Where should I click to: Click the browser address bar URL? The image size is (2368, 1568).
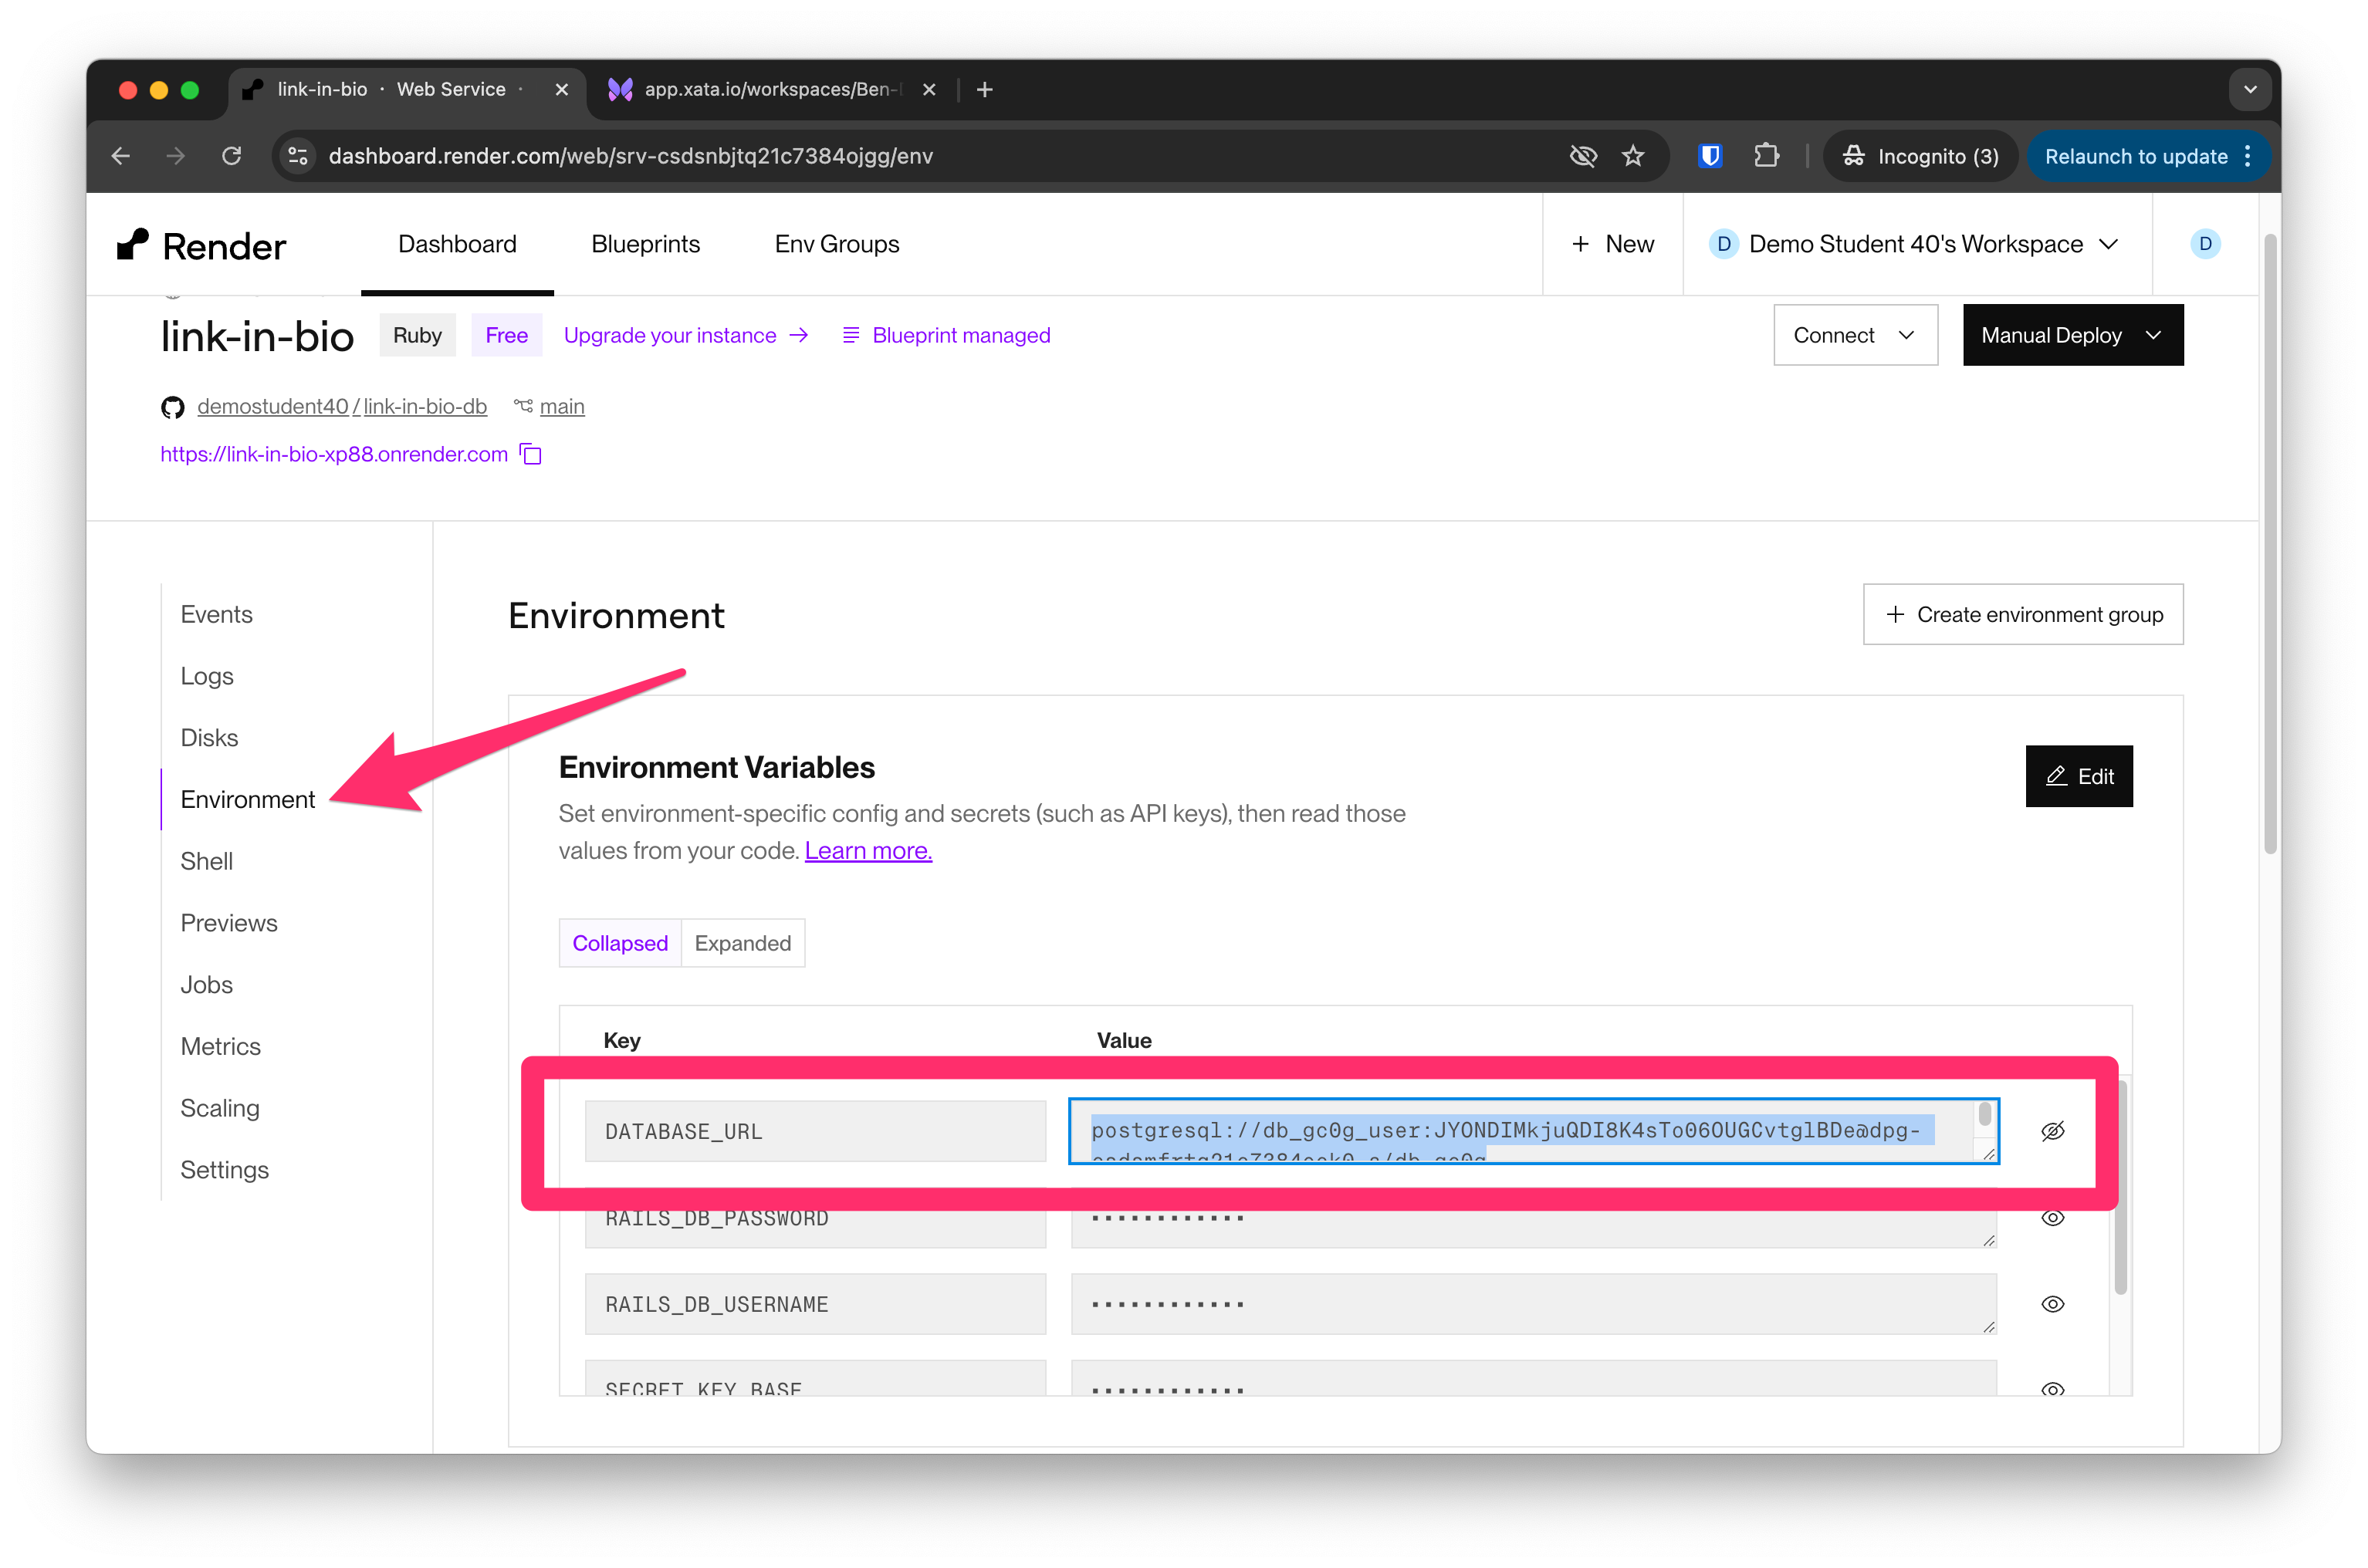(x=631, y=156)
